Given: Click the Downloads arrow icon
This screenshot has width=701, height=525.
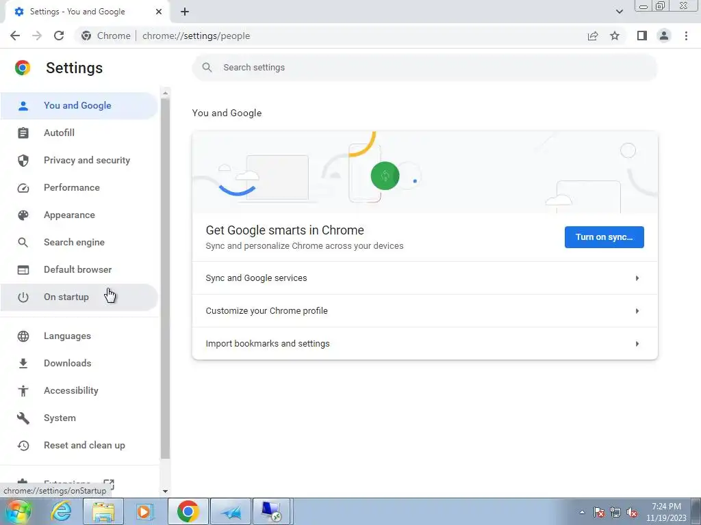Looking at the screenshot, I should pos(23,364).
